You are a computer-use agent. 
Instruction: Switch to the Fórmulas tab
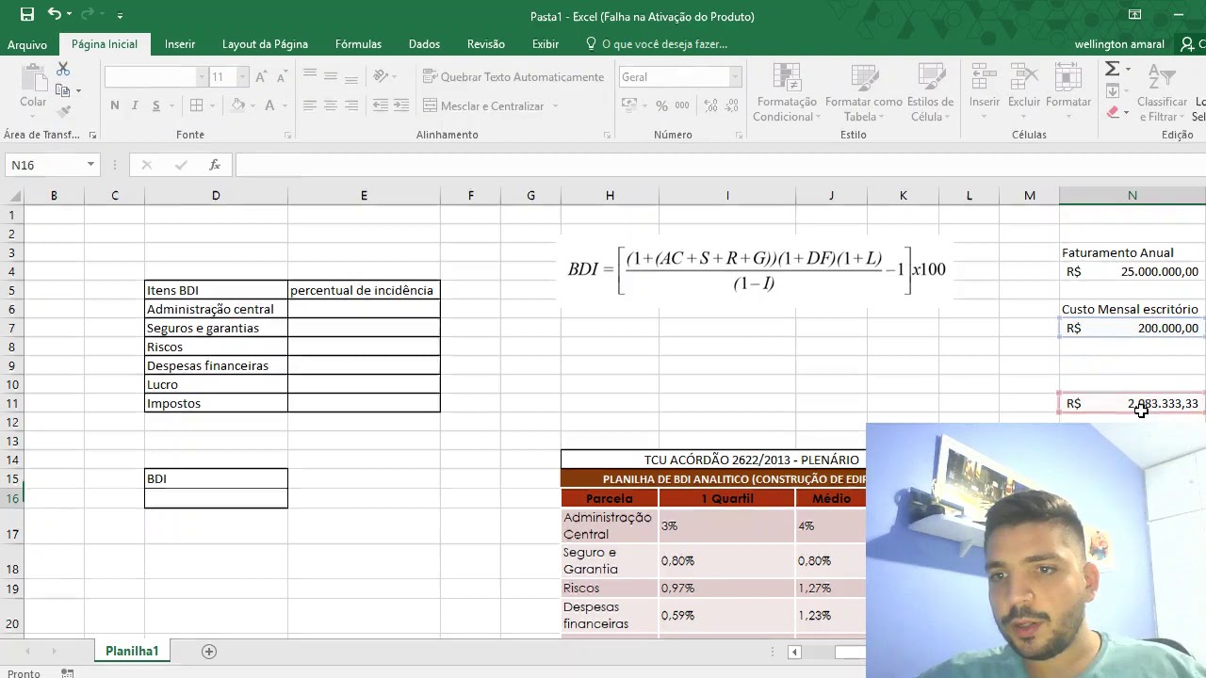point(358,44)
